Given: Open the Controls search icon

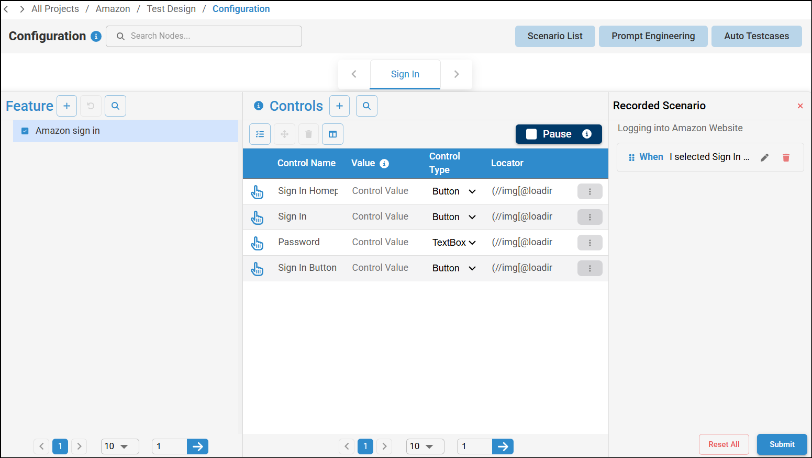Looking at the screenshot, I should (x=366, y=106).
